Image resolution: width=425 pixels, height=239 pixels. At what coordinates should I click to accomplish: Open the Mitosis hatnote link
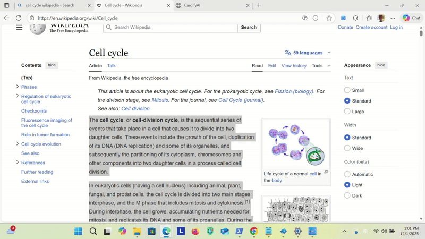click(160, 100)
